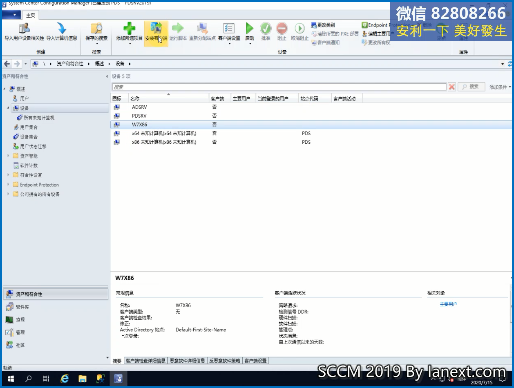Go back with the navigation back arrow
The height and width of the screenshot is (388, 514).
[x=7, y=64]
